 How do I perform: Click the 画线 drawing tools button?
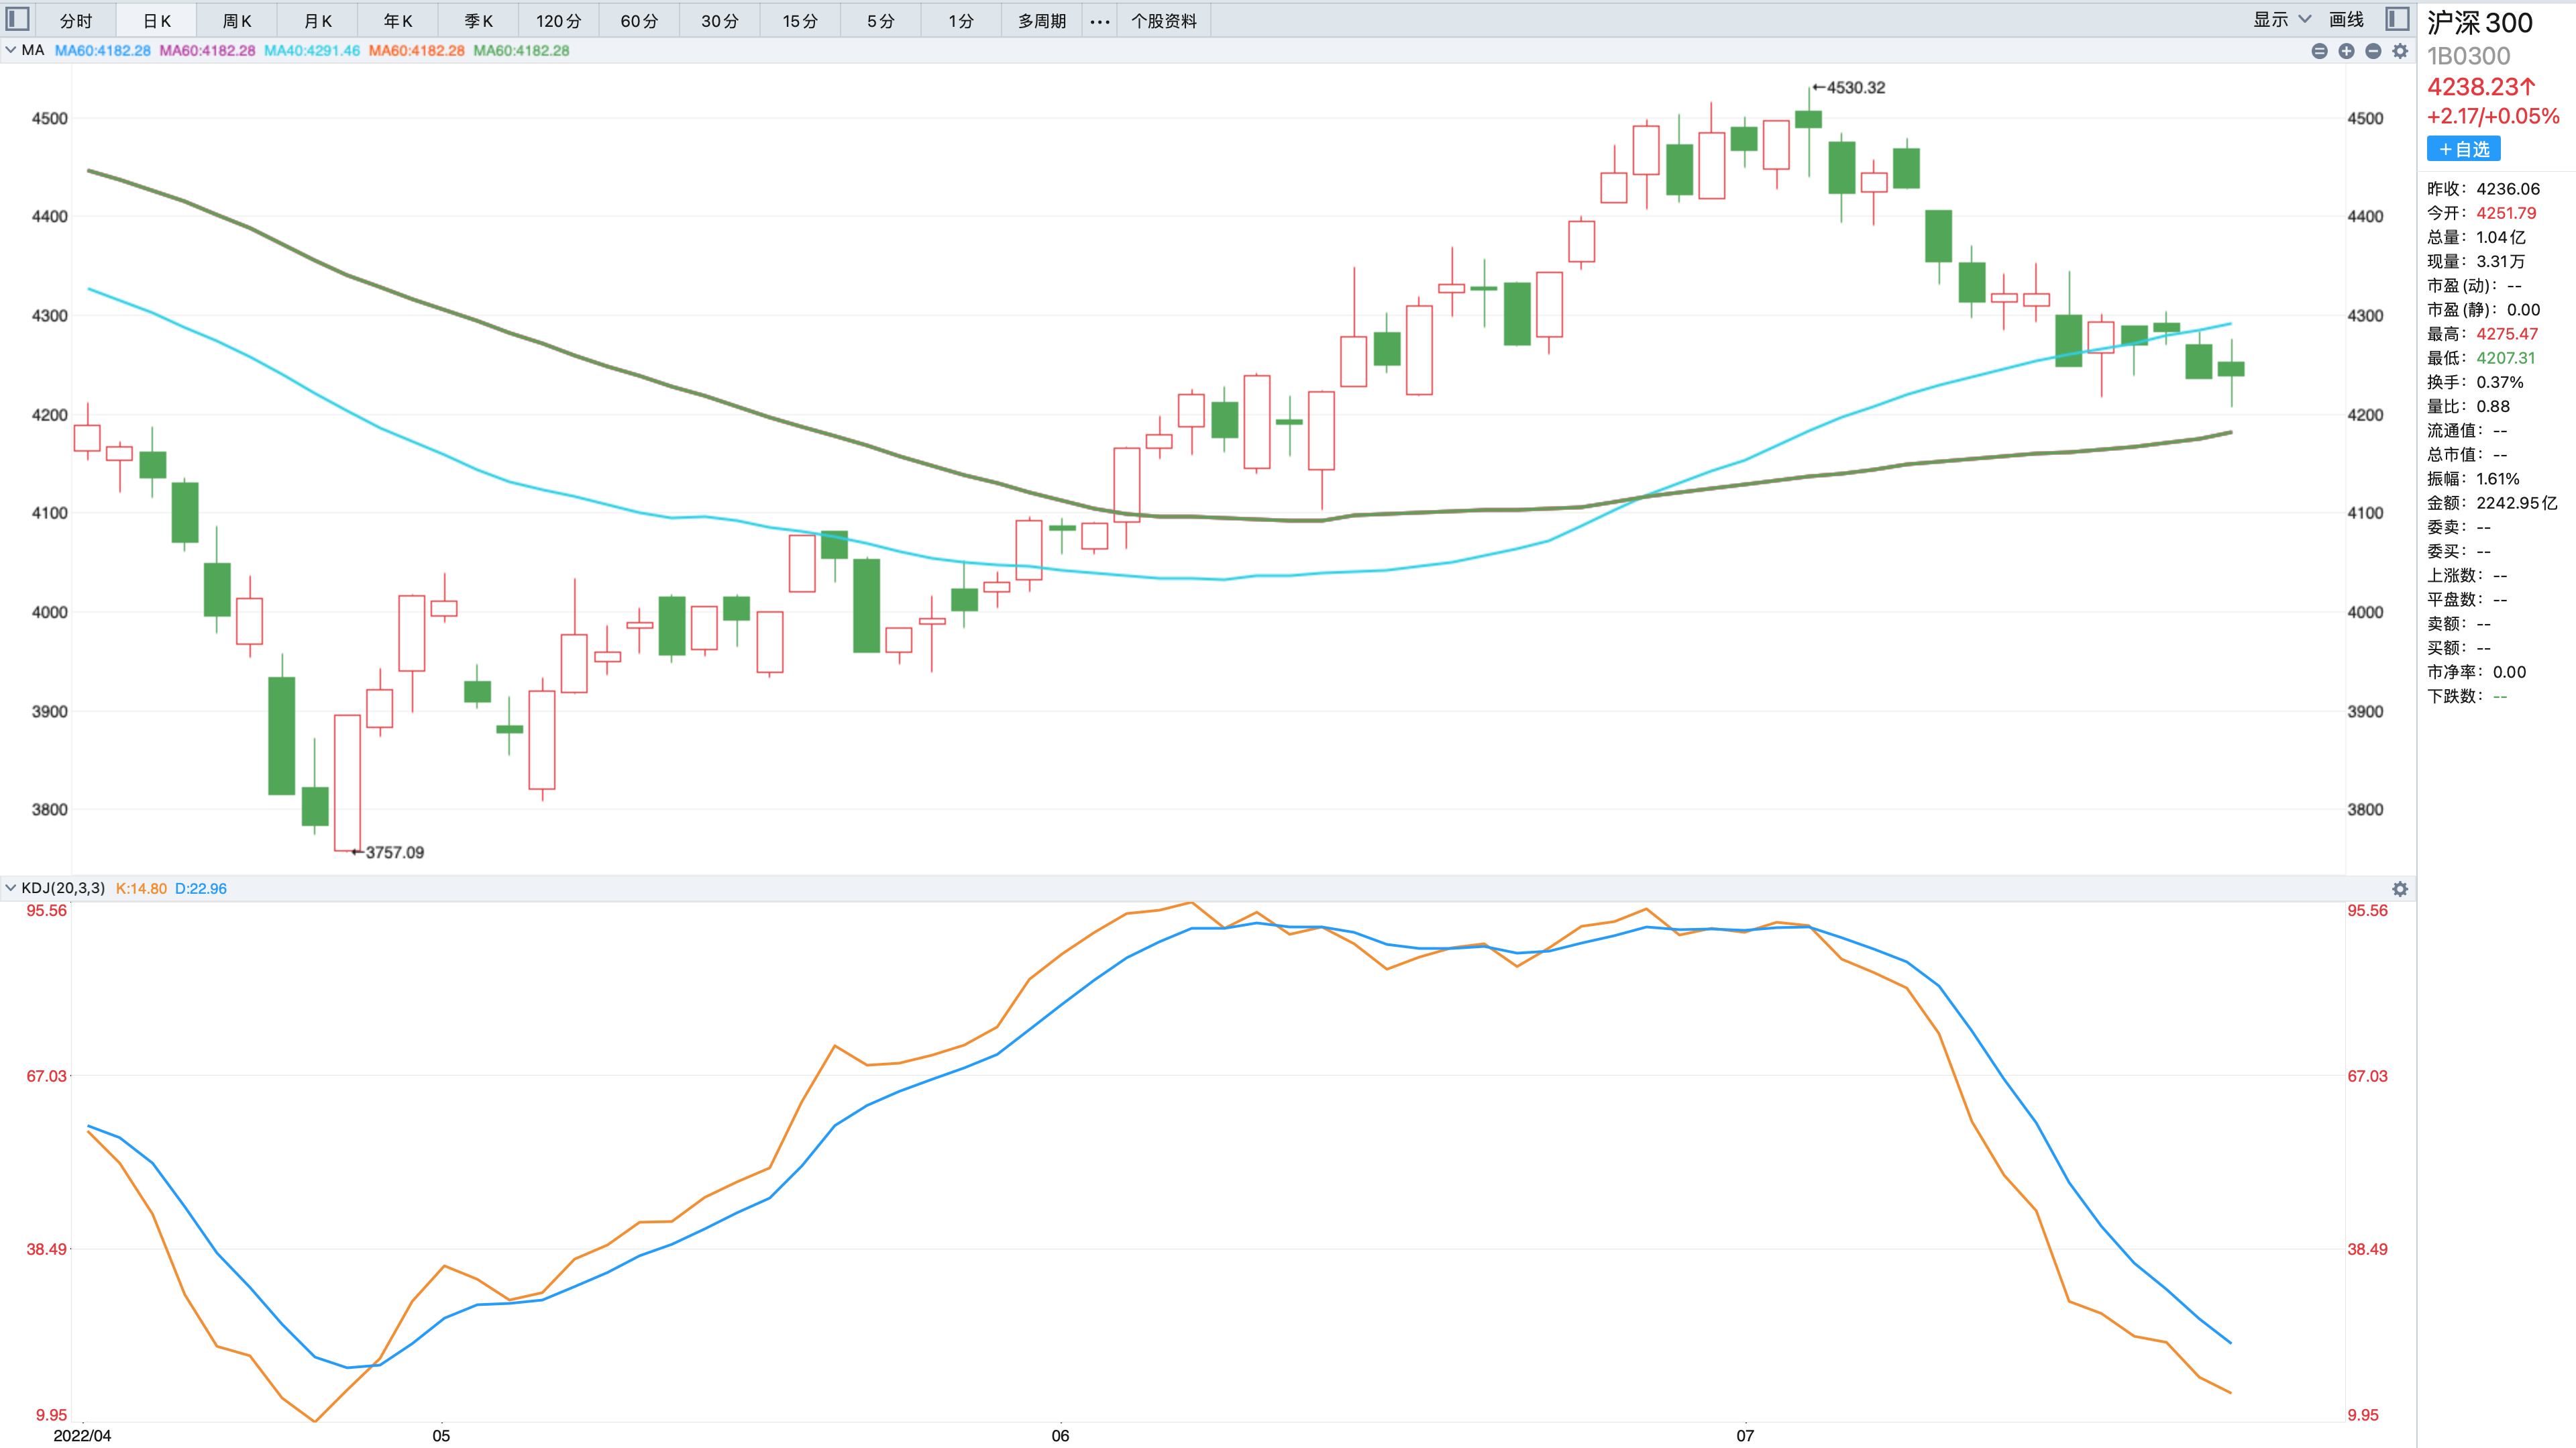pos(2346,20)
